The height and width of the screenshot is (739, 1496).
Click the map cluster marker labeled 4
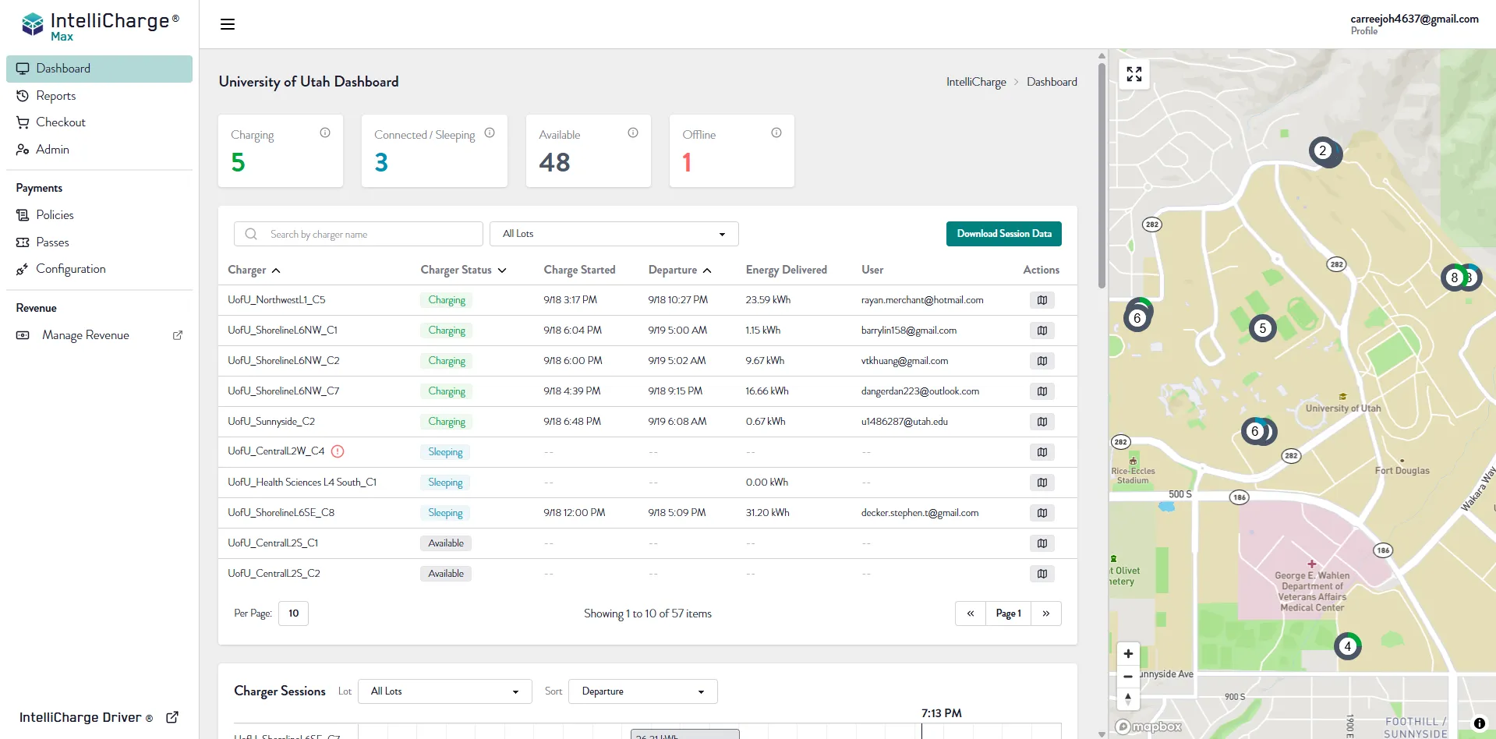click(x=1348, y=646)
